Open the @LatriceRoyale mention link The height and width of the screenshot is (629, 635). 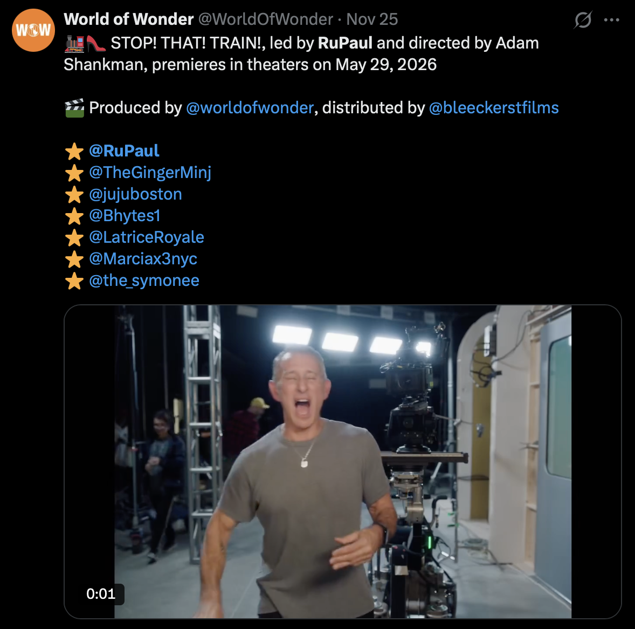tap(147, 237)
